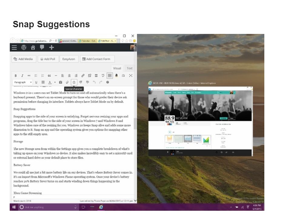Refresh the page in Internet Explorer
Screen dimensions: 291x218
(x=56, y=41)
